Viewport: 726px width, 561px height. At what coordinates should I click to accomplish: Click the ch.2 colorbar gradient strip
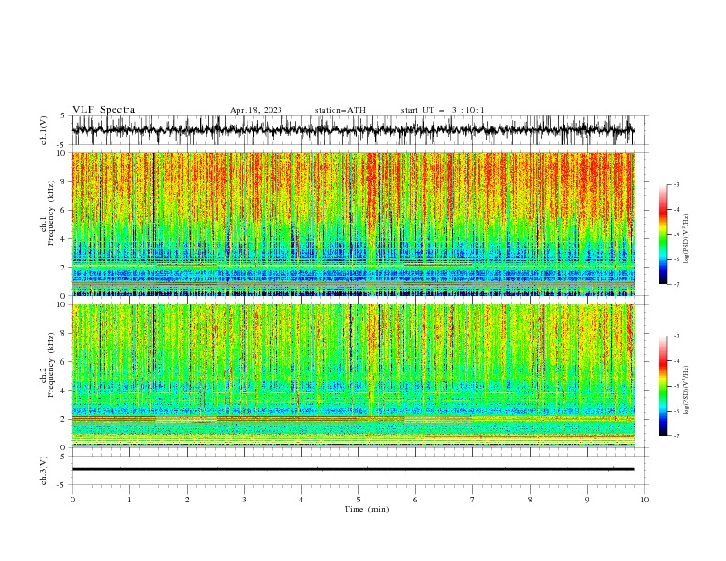(x=664, y=386)
